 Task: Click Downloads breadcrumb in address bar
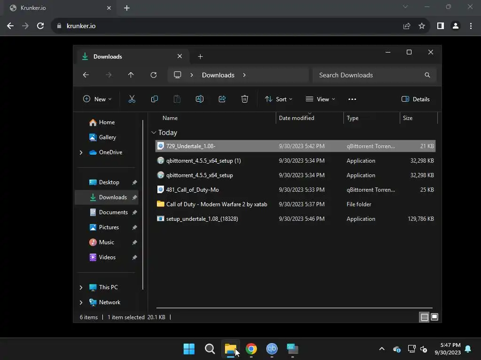pyautogui.click(x=218, y=75)
